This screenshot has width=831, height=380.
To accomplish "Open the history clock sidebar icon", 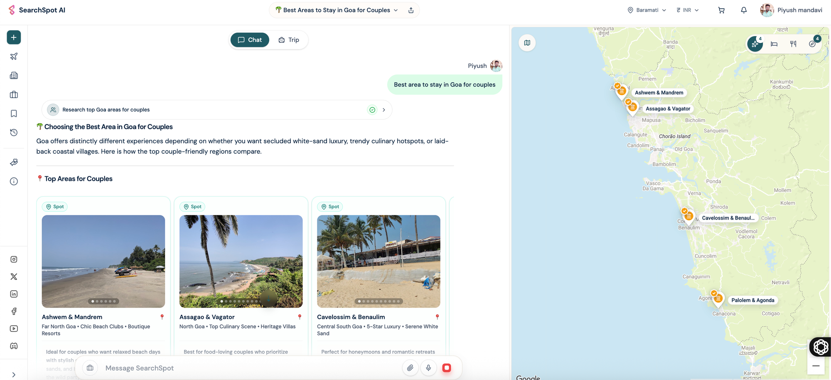I will 14,133.
